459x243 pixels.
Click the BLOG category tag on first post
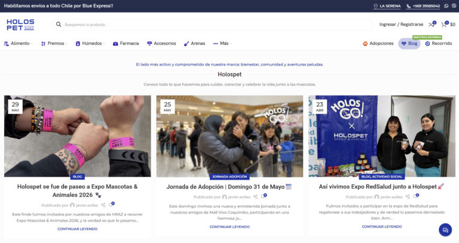pyautogui.click(x=77, y=177)
